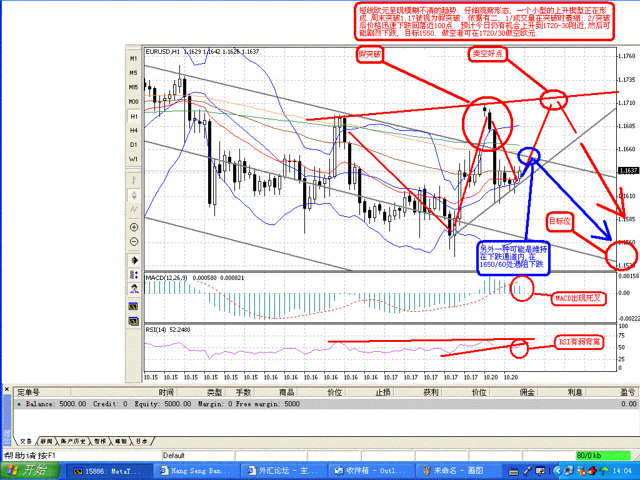
Task: Switch to 15886: MetaTrader taskbar window
Action: [109, 471]
